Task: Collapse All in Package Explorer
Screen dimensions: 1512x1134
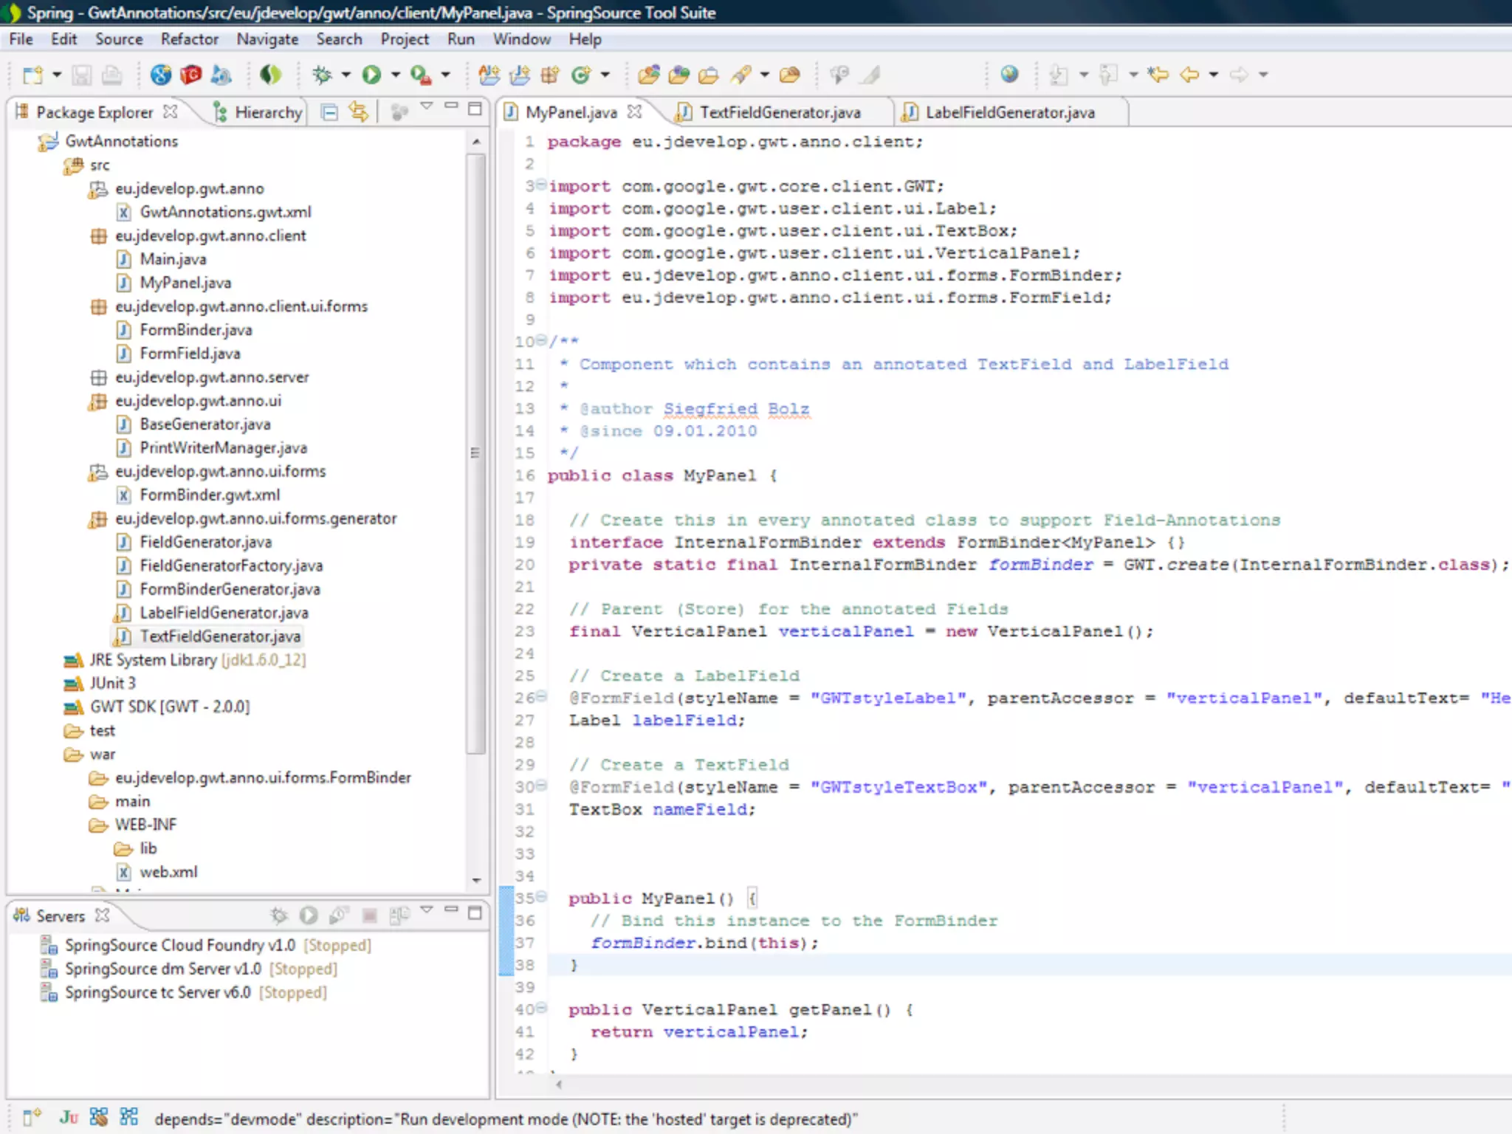Action: [330, 112]
